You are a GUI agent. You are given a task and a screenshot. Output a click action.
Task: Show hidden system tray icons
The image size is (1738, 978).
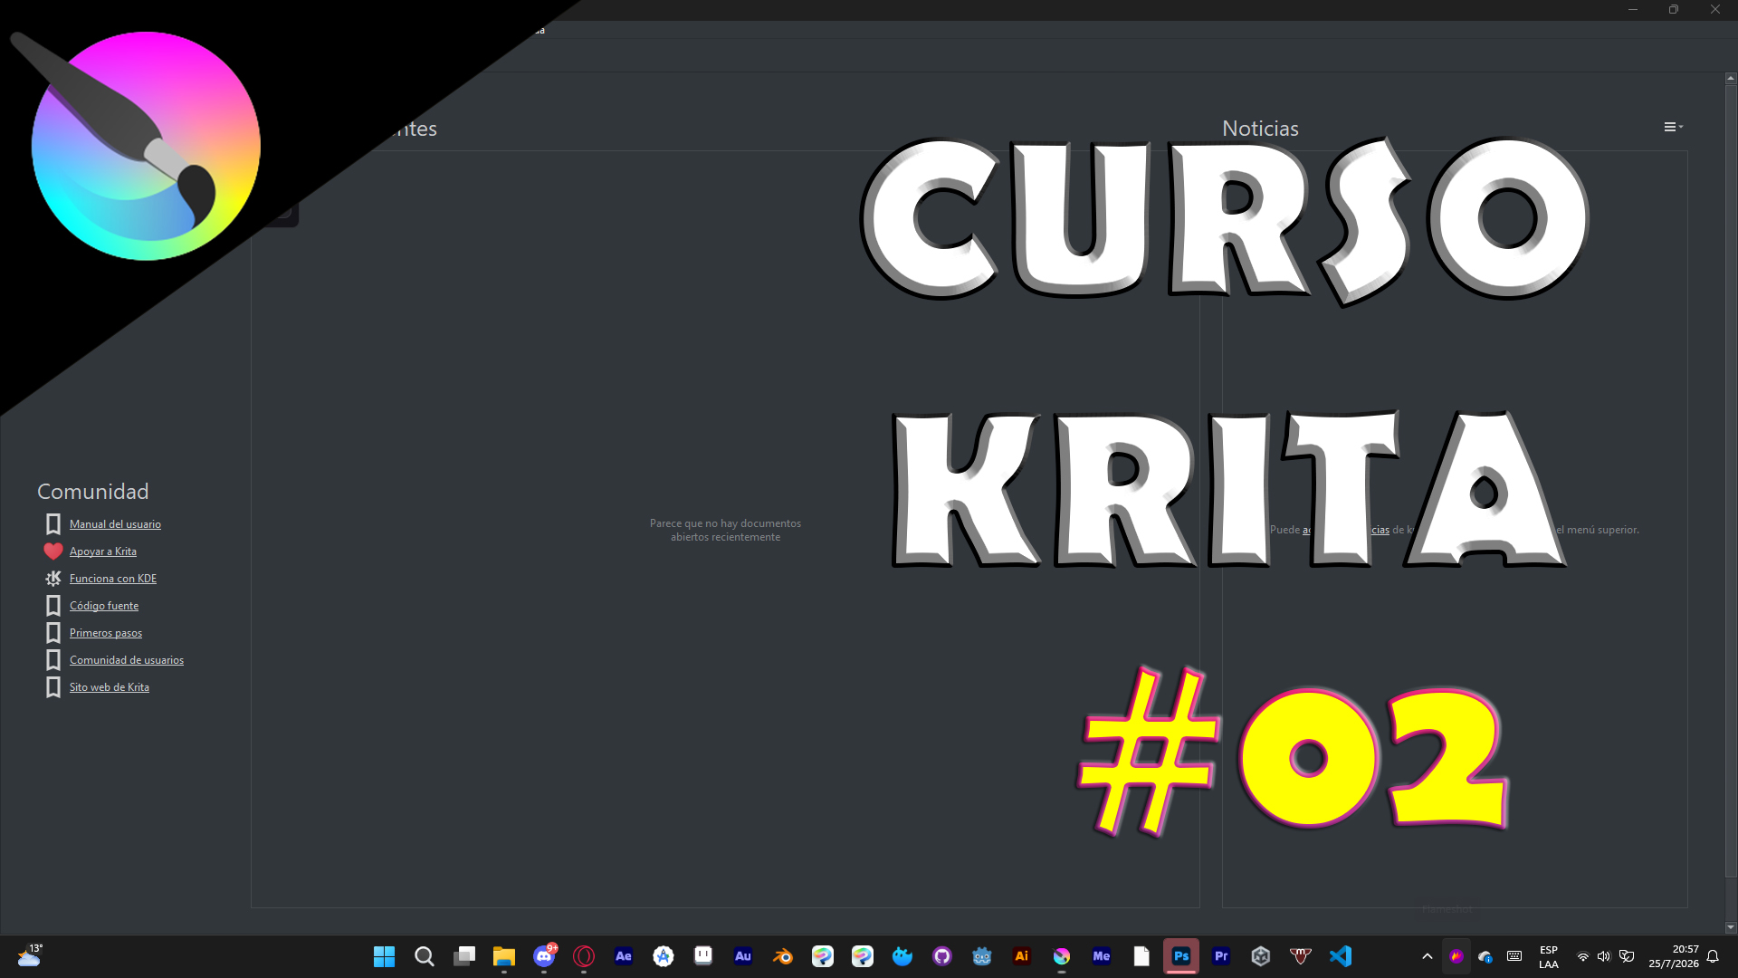1428,956
